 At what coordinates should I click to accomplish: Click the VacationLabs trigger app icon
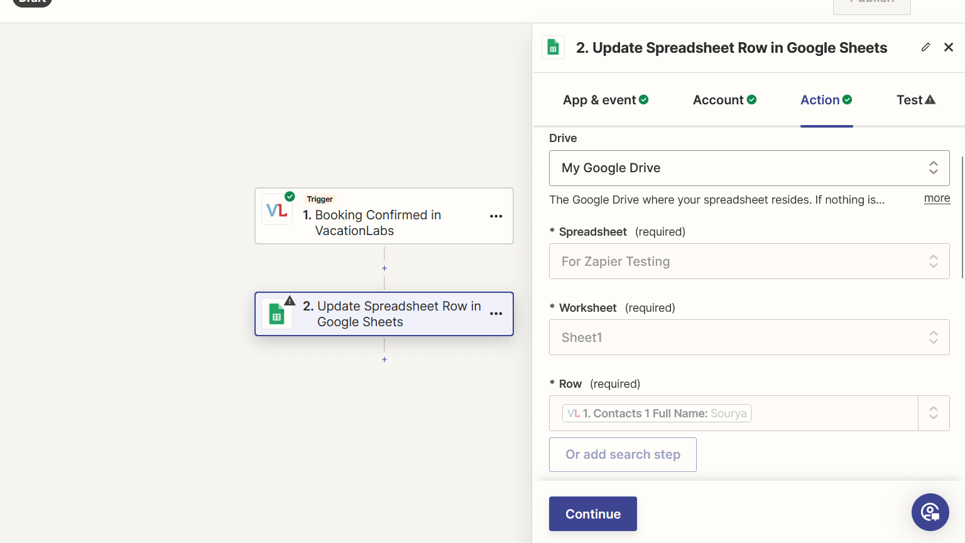pos(277,210)
